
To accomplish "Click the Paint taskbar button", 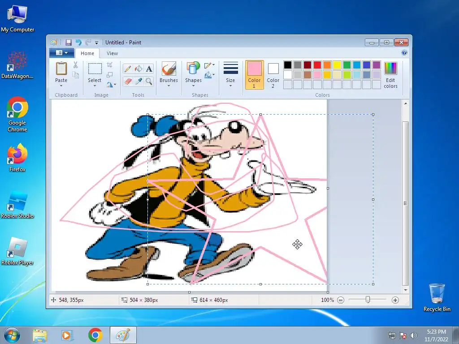I will [x=123, y=335].
